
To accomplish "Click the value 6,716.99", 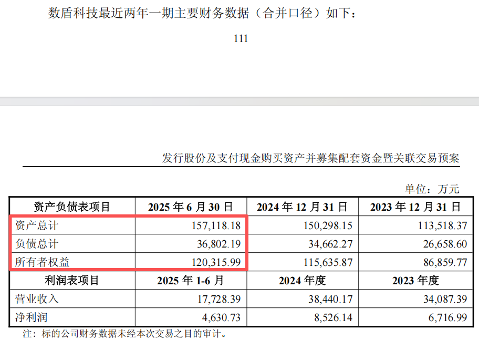I will pyautogui.click(x=448, y=317).
